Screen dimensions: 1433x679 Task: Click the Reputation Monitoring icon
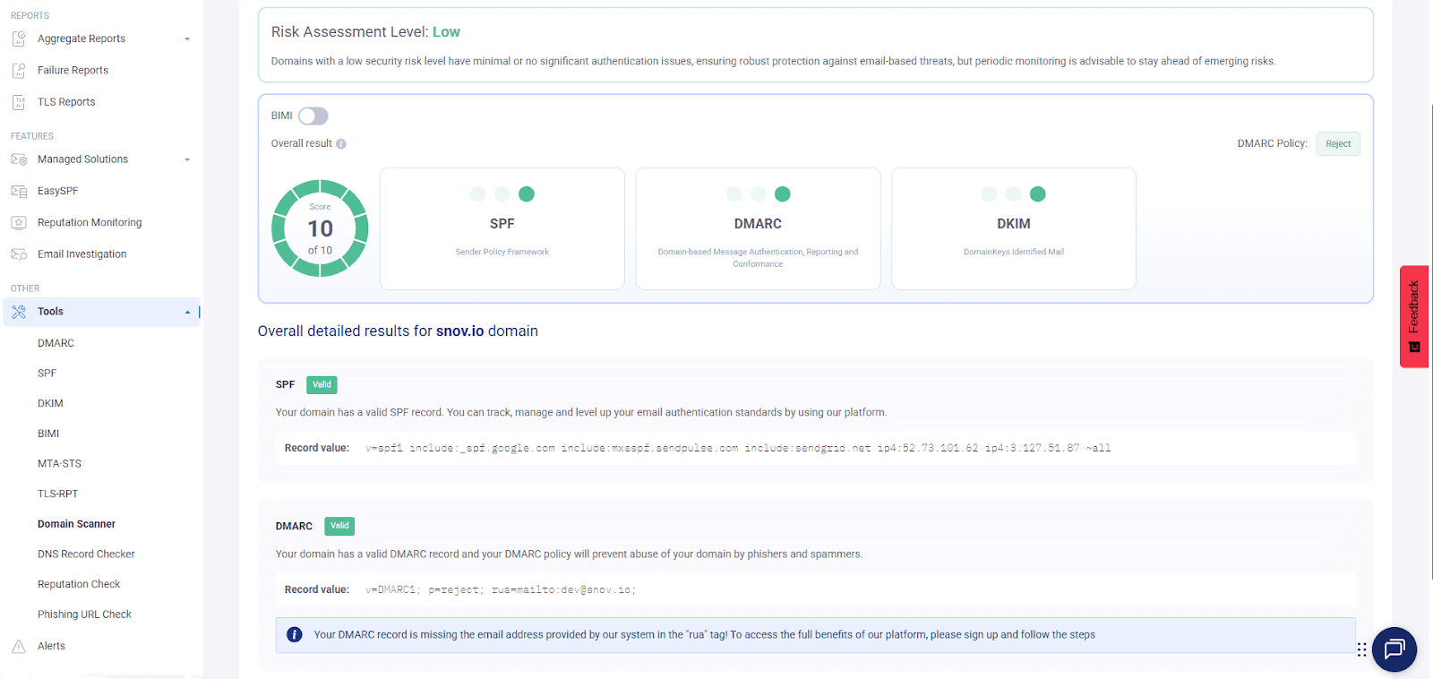click(19, 223)
